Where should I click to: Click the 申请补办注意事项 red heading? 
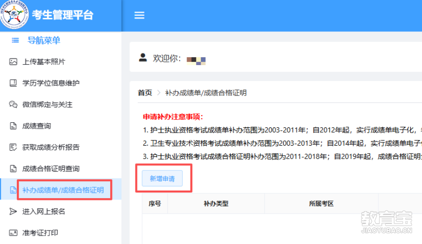coord(173,117)
